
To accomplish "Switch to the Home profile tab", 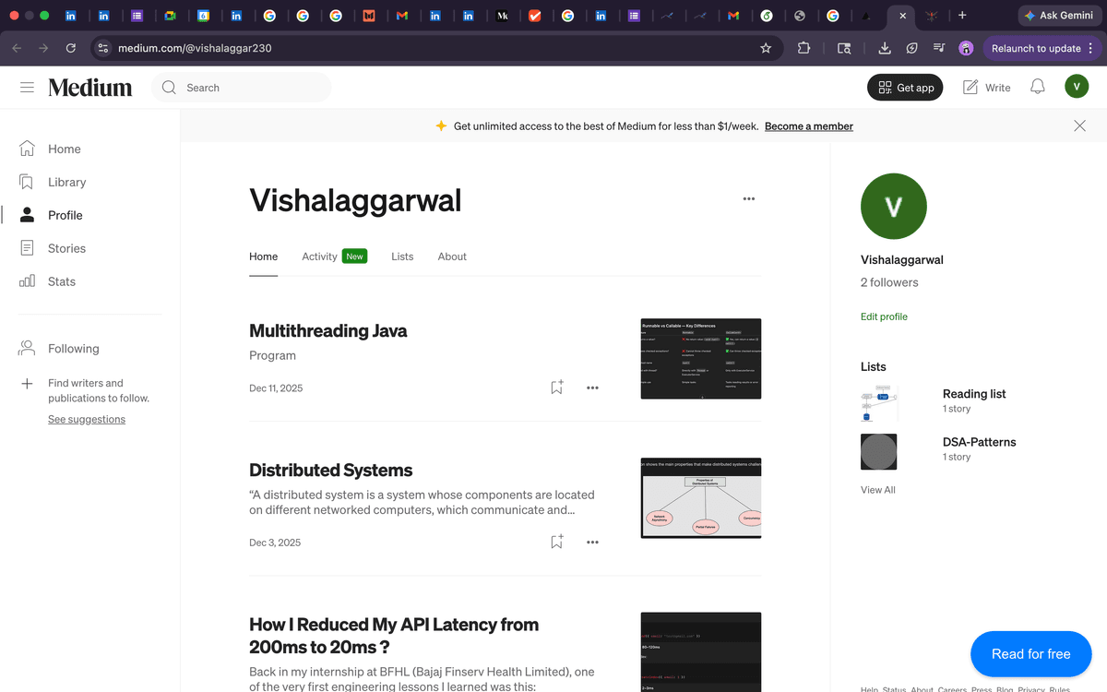I will (x=264, y=257).
